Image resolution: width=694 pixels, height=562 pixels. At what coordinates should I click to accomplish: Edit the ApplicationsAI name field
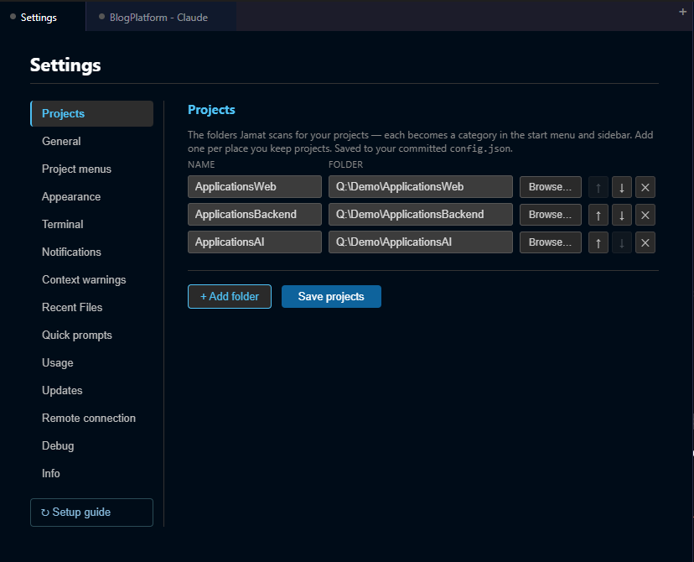click(255, 242)
